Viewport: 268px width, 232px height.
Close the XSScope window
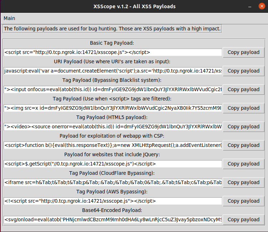click(262, 6)
